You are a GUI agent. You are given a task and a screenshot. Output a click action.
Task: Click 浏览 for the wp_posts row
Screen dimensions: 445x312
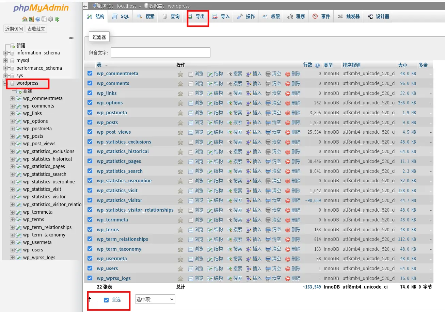(196, 122)
